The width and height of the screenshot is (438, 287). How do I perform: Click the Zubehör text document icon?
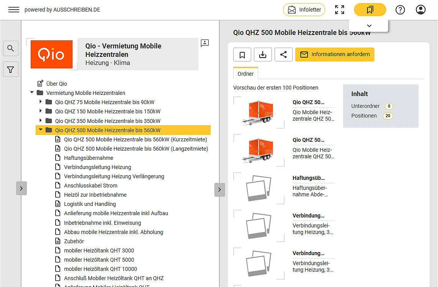[58, 241]
